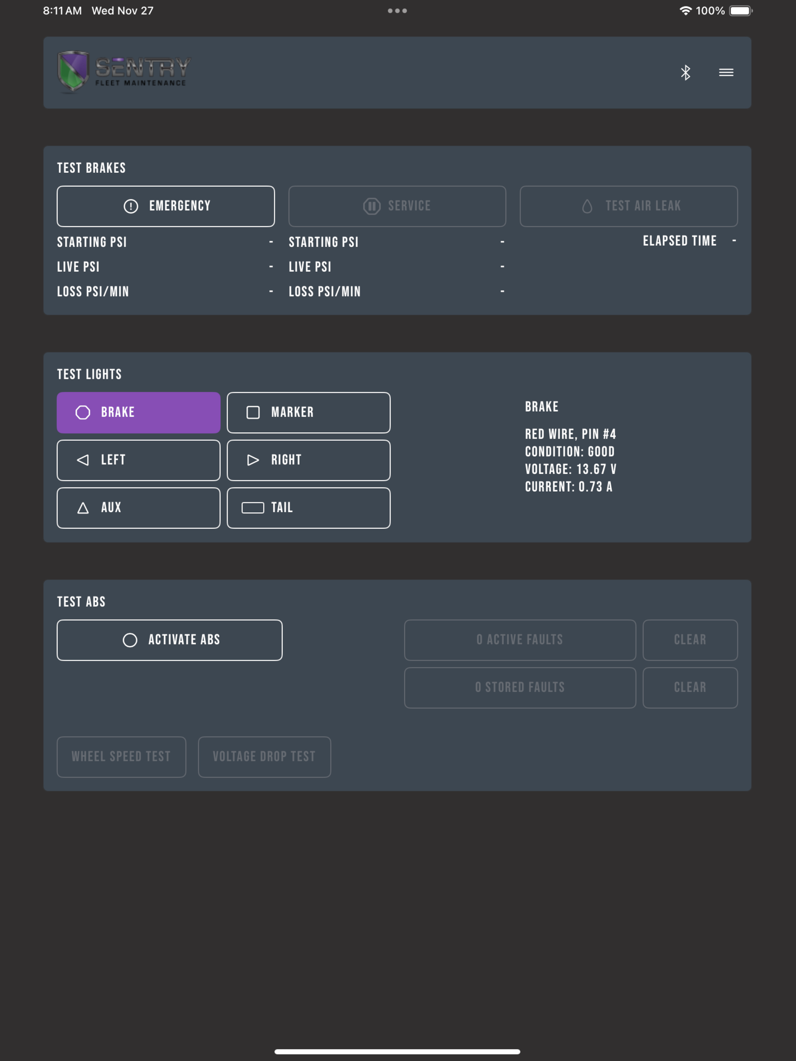Tap the 'Test Brakes' section heading

point(91,168)
